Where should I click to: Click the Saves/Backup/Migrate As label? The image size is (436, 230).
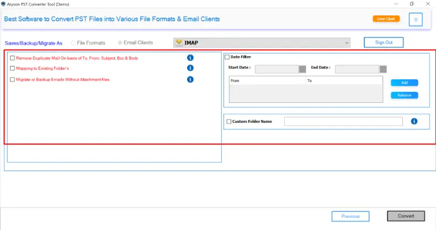[x=33, y=43]
